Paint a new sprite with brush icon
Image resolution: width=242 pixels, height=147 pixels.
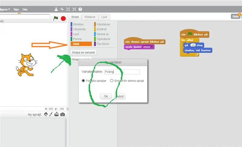coord(51,114)
